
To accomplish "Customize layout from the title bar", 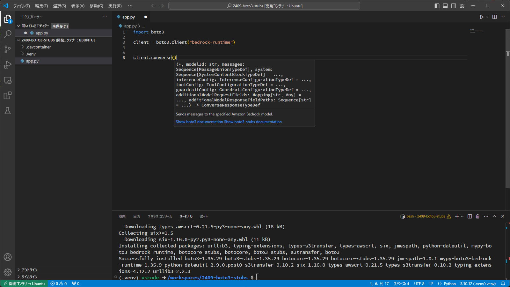I will (462, 6).
